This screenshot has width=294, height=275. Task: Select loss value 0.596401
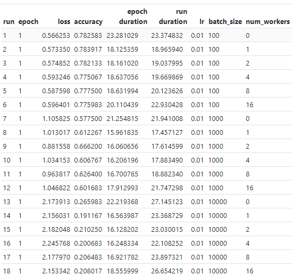pyautogui.click(x=56, y=105)
